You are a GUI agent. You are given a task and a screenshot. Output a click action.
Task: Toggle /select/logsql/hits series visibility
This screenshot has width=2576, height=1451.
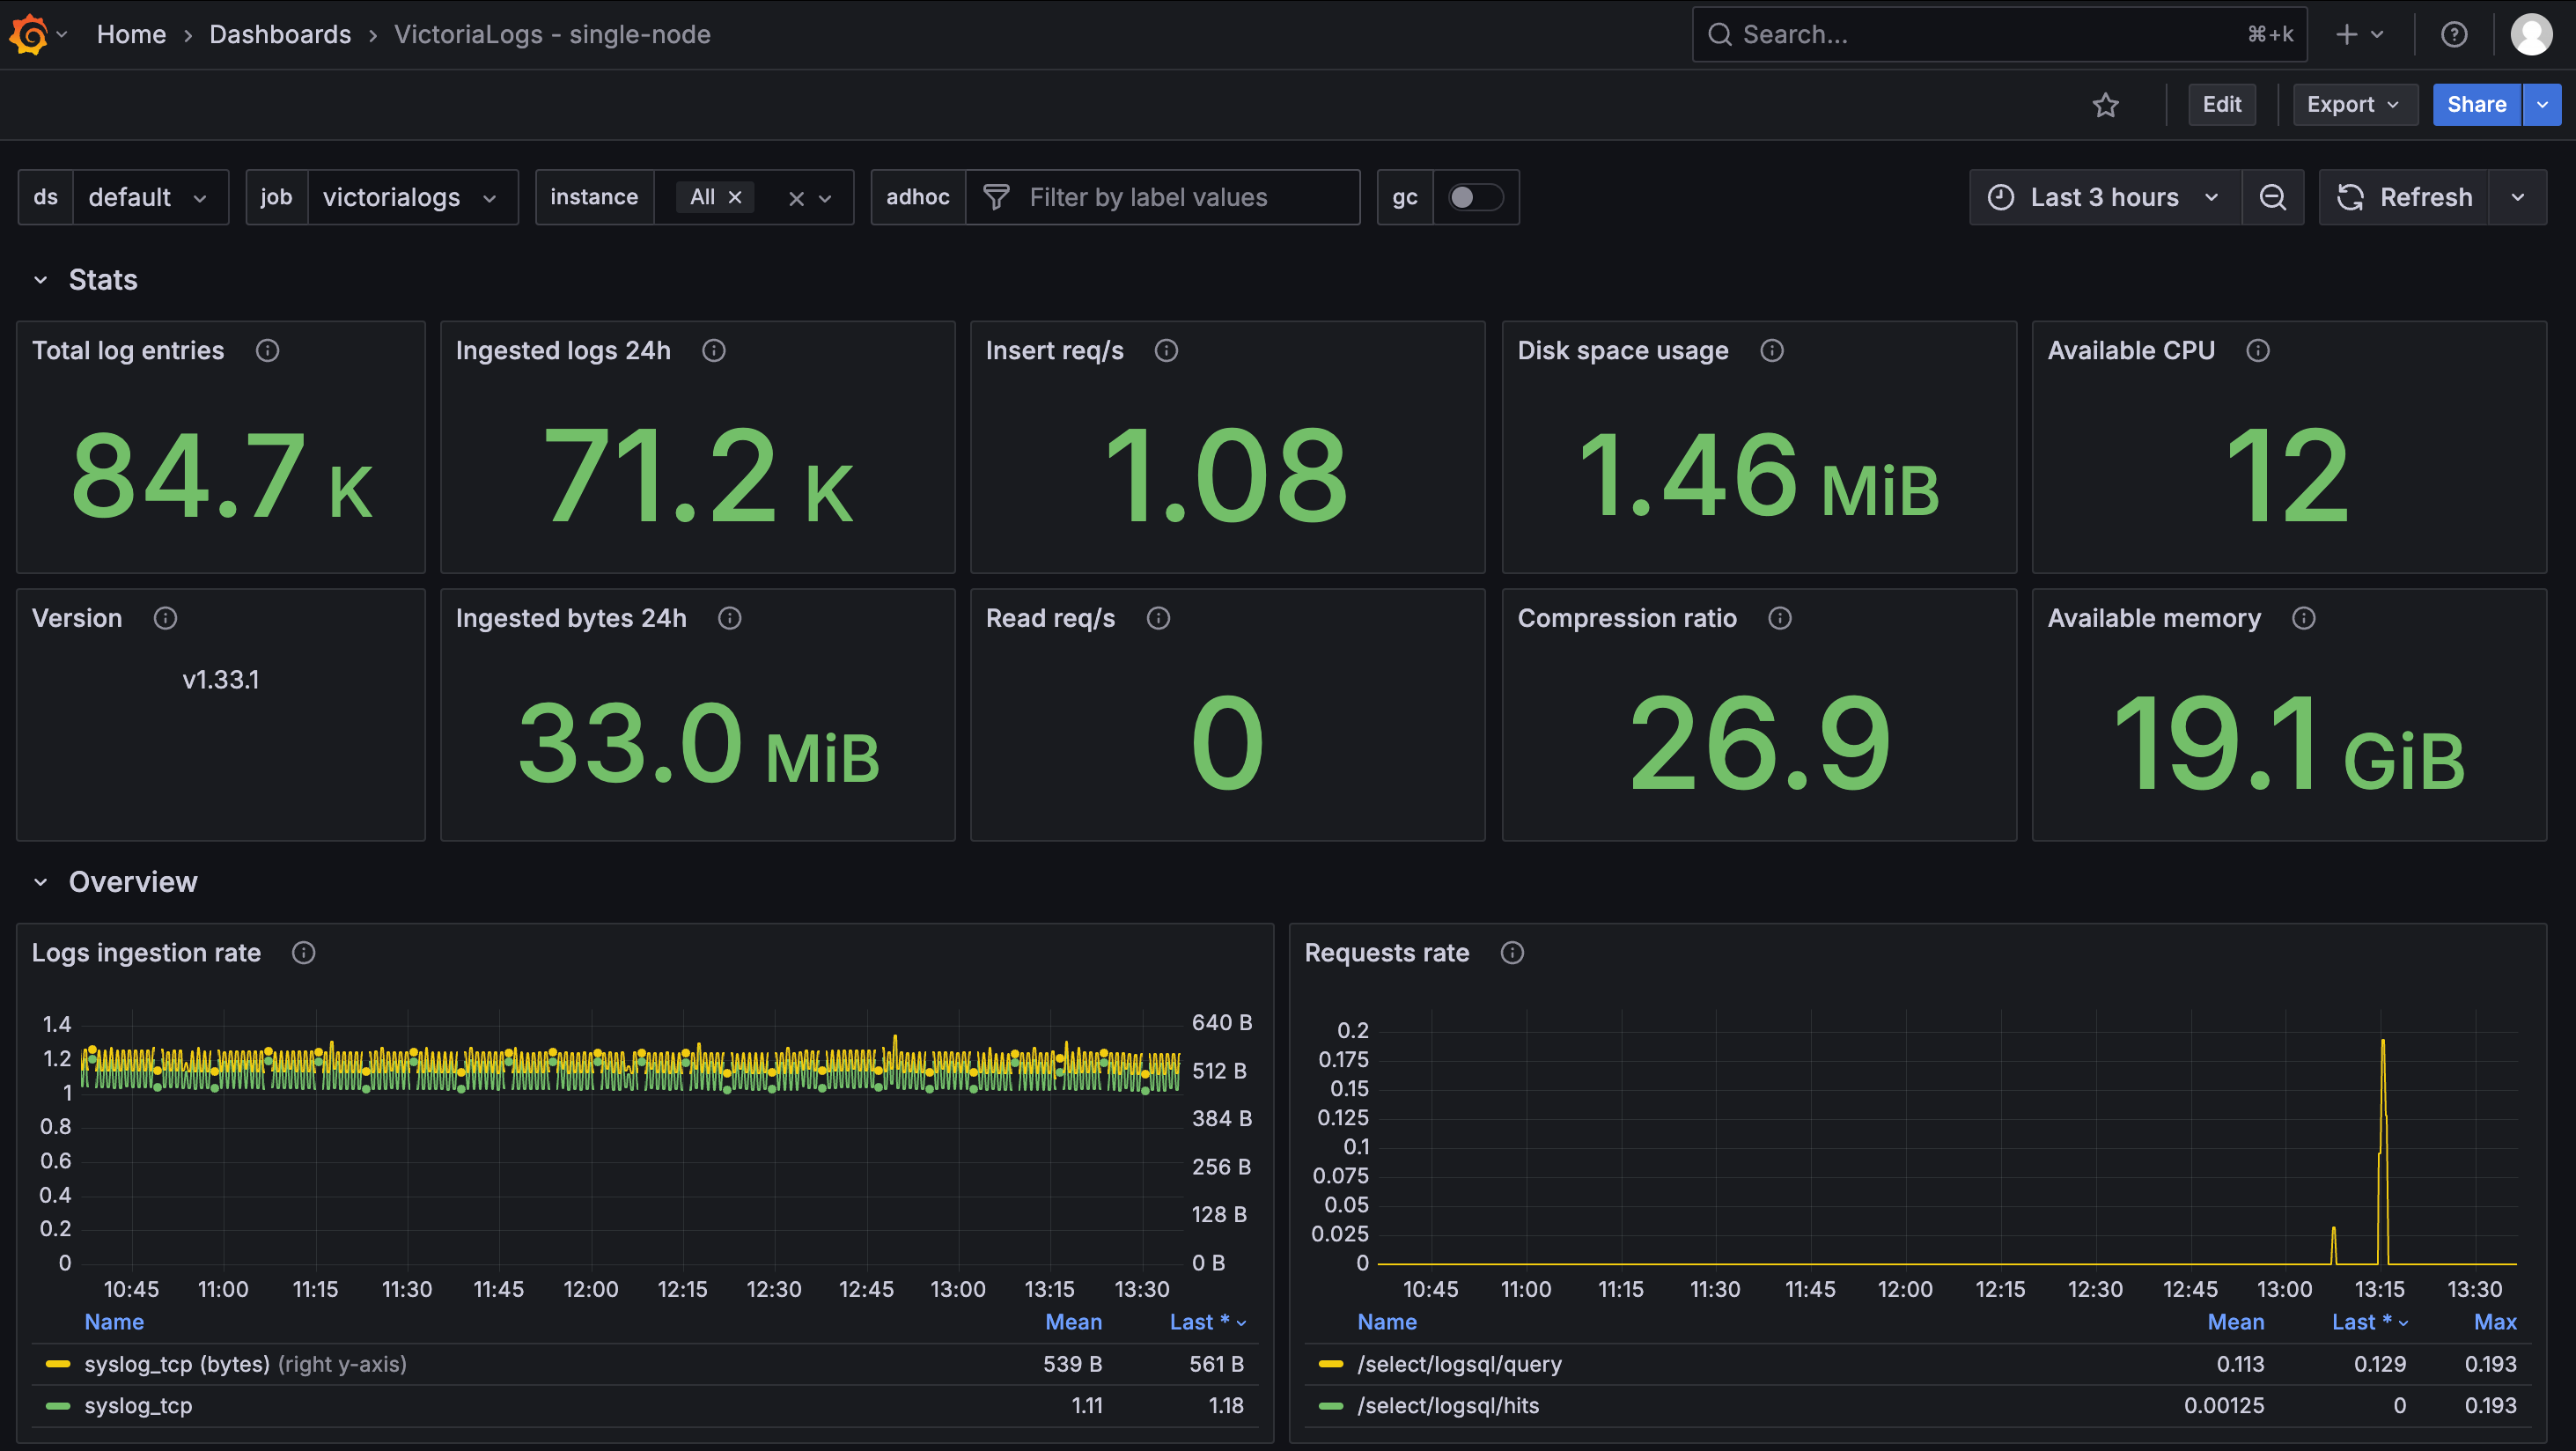click(x=1447, y=1405)
